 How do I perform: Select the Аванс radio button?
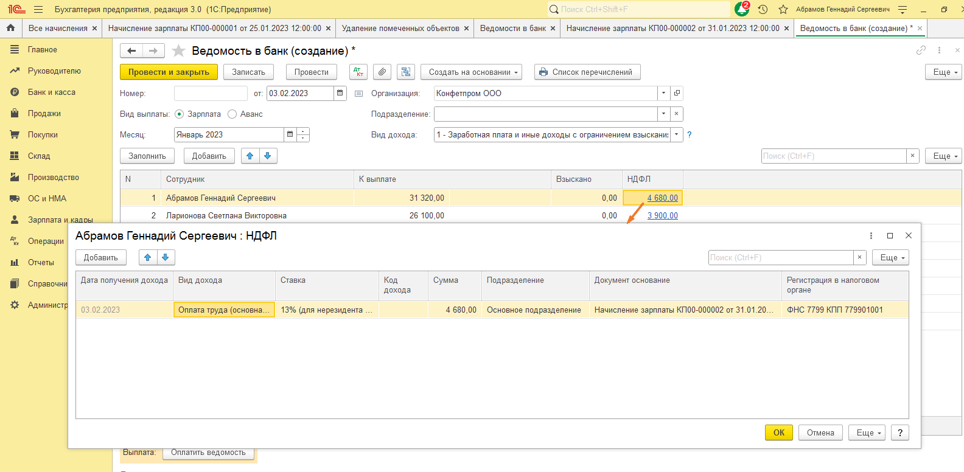(x=232, y=114)
